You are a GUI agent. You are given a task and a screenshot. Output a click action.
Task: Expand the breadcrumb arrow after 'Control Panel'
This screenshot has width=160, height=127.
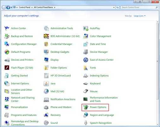coord(32,7)
